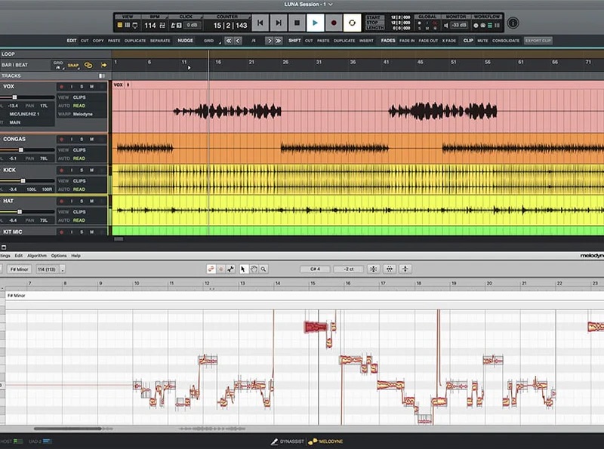Click the metronome icon in CLICK section

coord(173,26)
